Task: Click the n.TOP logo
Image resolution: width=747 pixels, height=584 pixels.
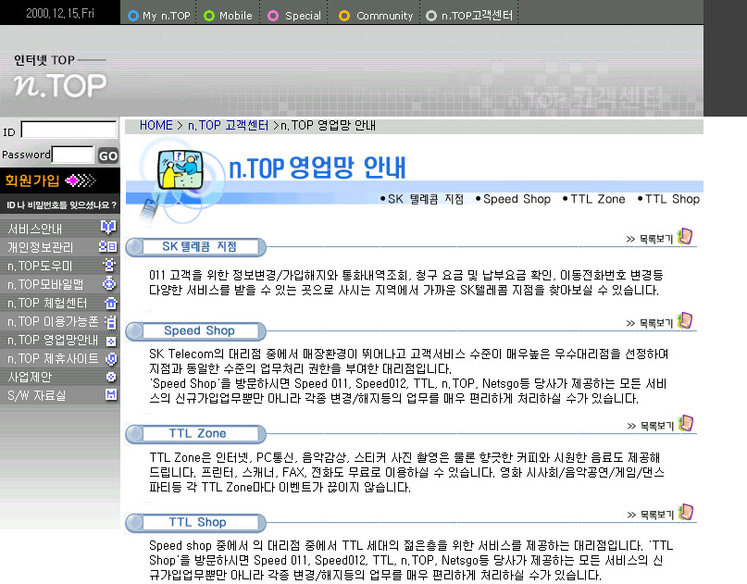Action: tap(60, 85)
